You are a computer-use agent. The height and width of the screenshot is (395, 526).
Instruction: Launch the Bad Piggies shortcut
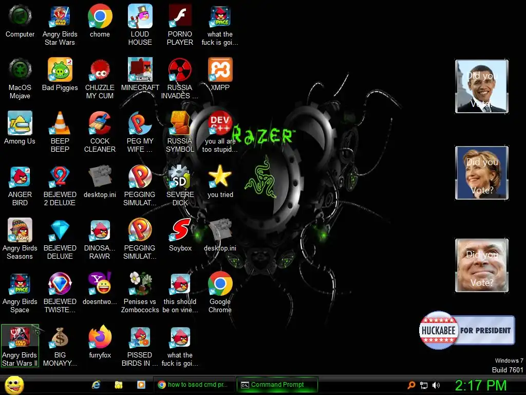(x=60, y=75)
